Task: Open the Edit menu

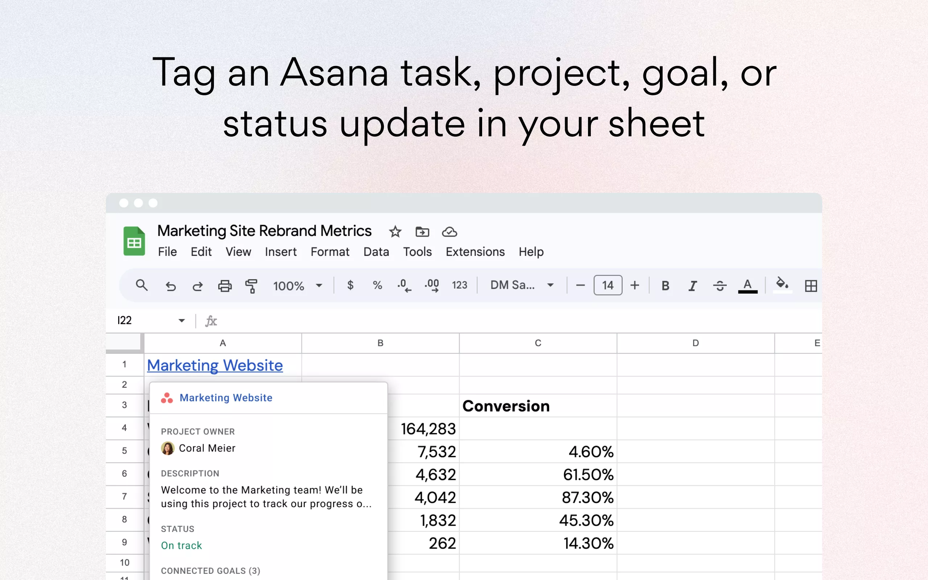Action: coord(201,252)
